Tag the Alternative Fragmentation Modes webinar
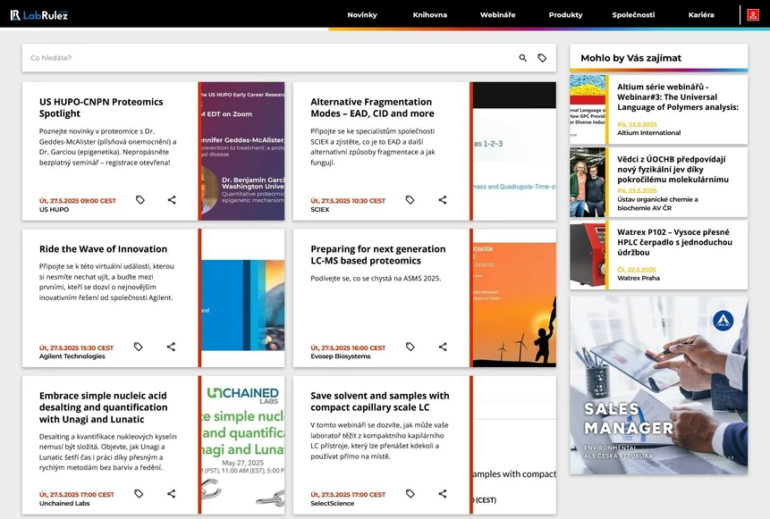This screenshot has height=519, width=770. pos(410,200)
